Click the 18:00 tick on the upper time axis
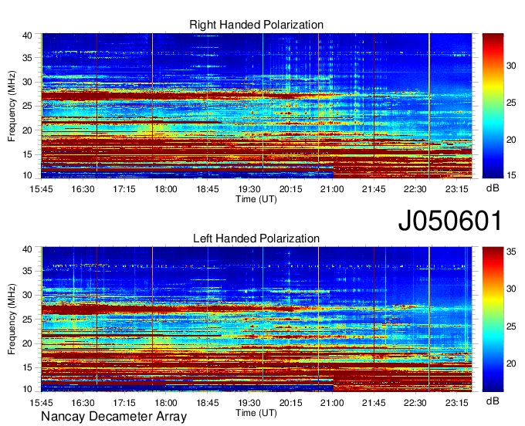The width and height of the screenshot is (525, 426). point(166,189)
